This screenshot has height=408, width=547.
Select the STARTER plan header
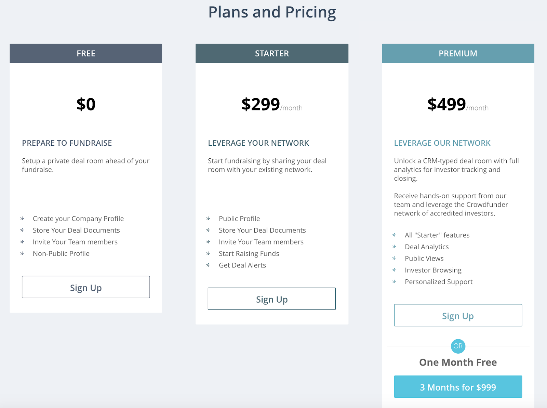pyautogui.click(x=272, y=53)
